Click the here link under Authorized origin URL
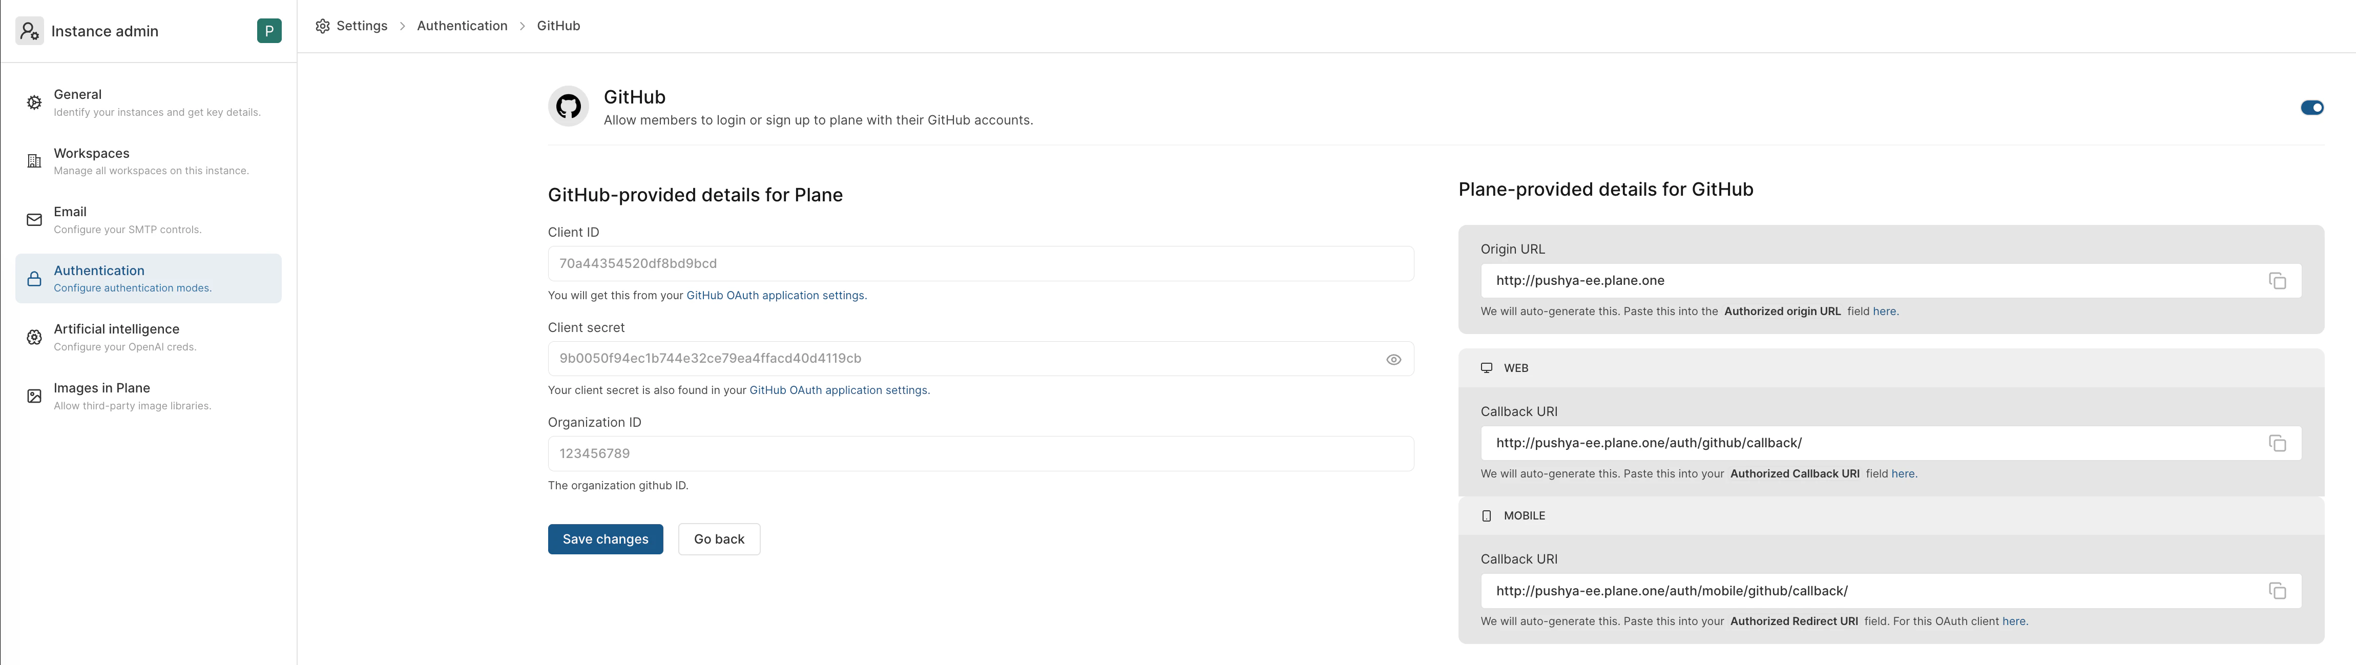Screen dimensions: 2356x665 coord(1885,311)
